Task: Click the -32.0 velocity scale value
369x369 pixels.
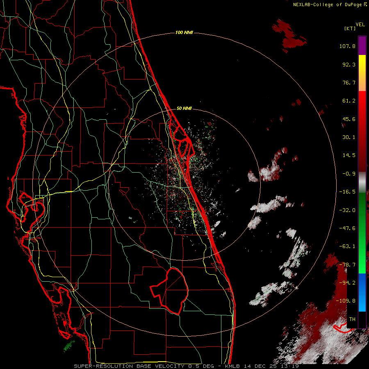Action: [347, 210]
